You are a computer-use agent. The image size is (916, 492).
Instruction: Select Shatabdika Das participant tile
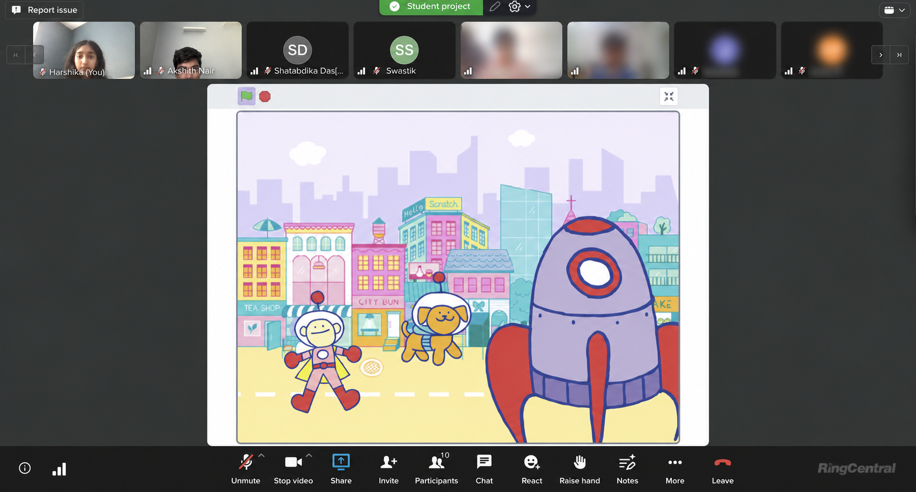click(298, 50)
